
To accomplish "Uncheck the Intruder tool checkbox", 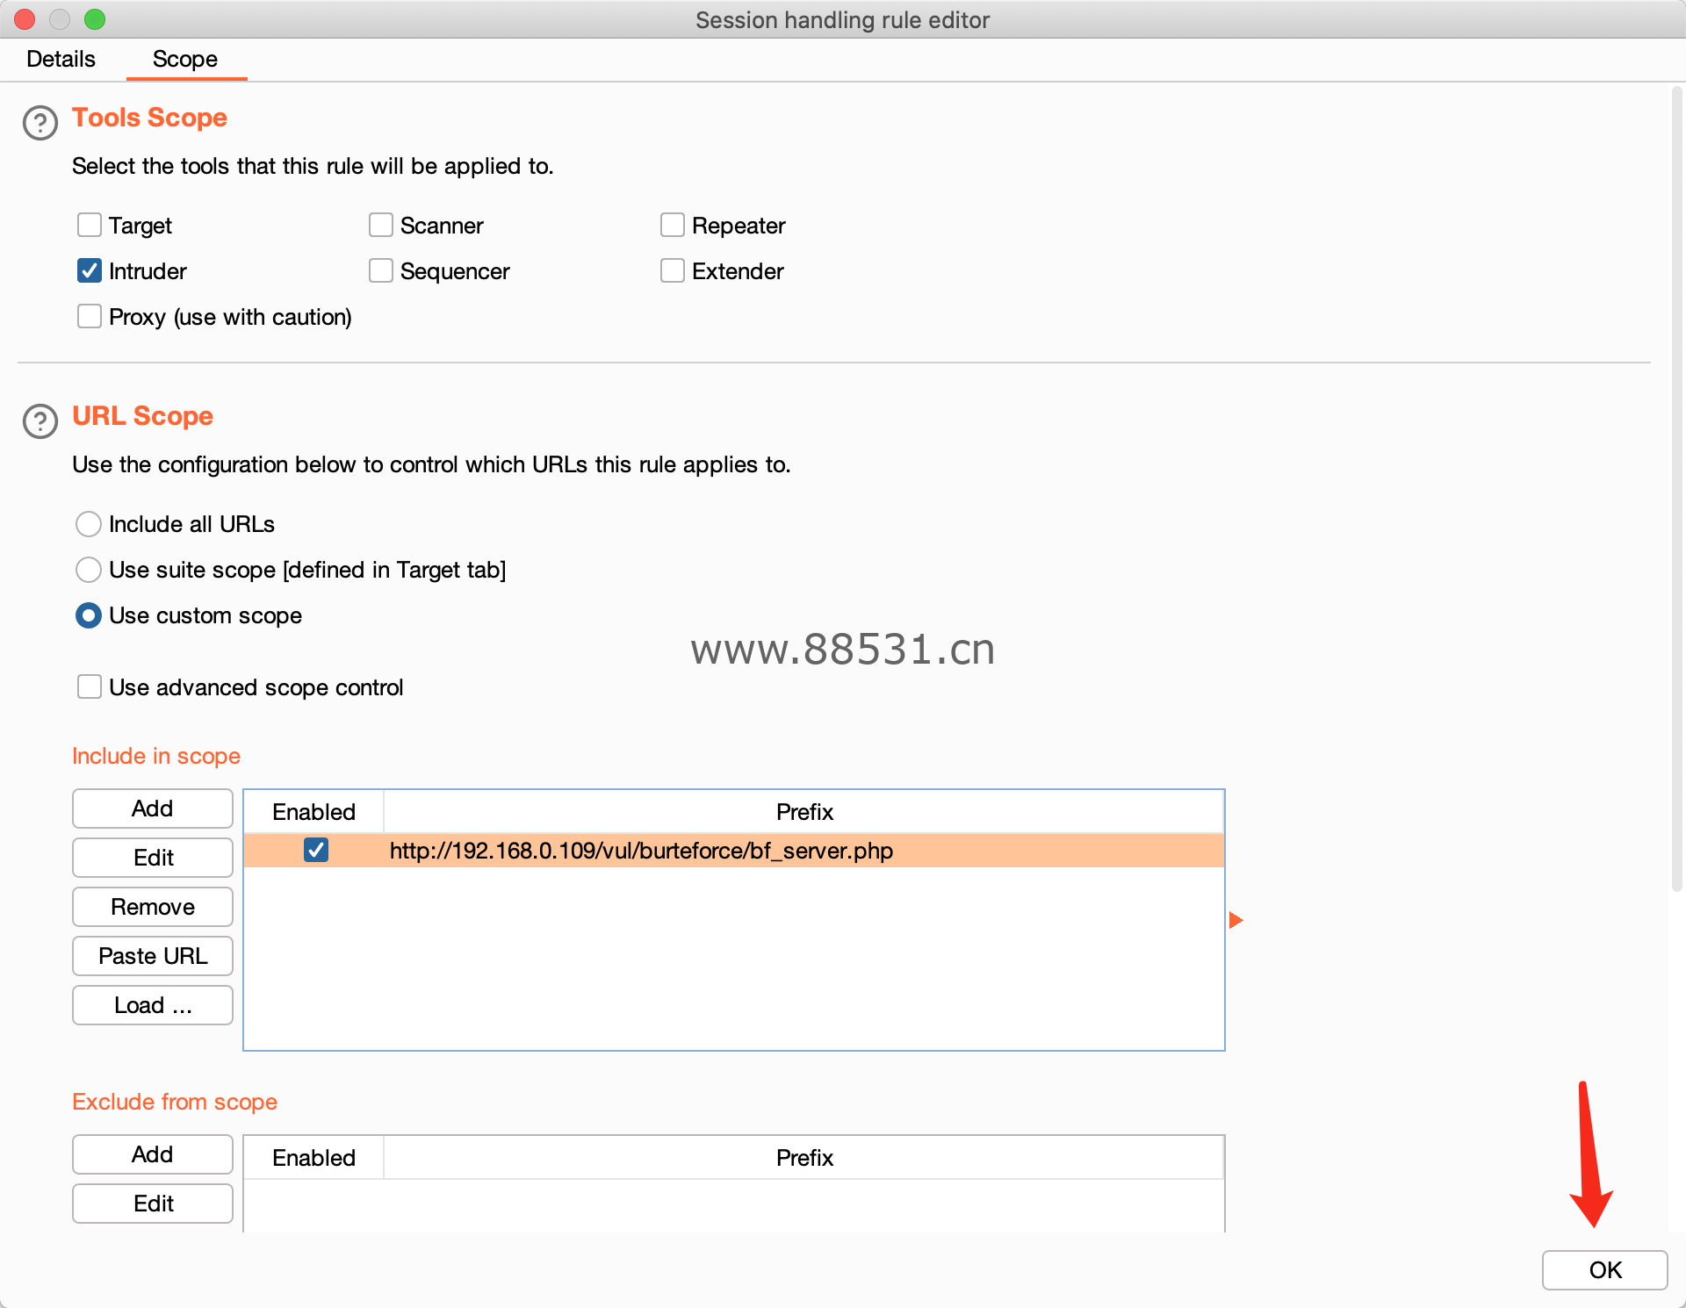I will coord(90,270).
